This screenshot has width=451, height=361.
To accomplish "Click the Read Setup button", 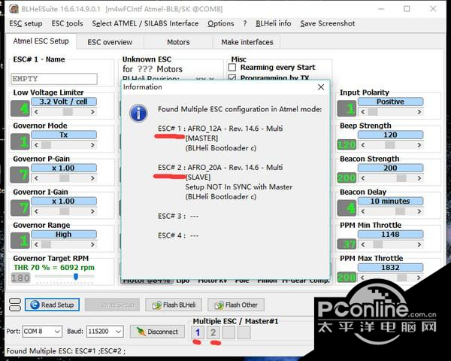I will pyautogui.click(x=52, y=305).
